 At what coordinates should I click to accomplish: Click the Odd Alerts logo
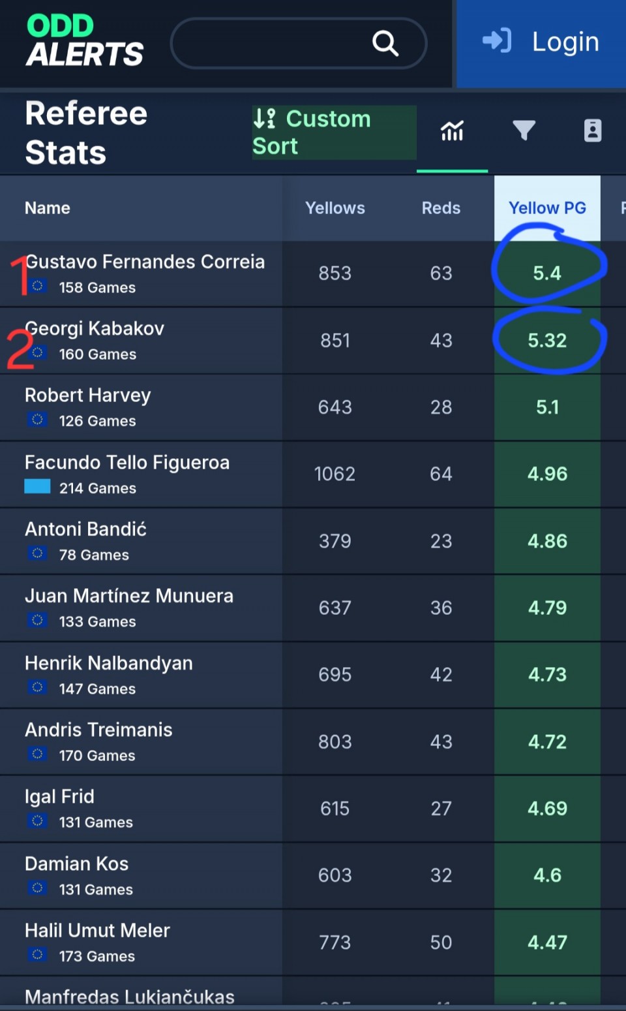click(84, 41)
